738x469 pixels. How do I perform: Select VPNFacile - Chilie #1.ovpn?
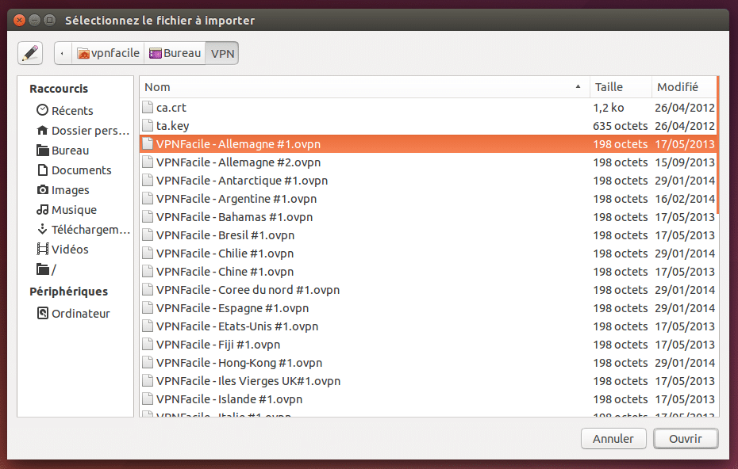(429, 254)
